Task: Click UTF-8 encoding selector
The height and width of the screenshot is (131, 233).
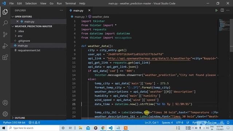Action: (179, 123)
